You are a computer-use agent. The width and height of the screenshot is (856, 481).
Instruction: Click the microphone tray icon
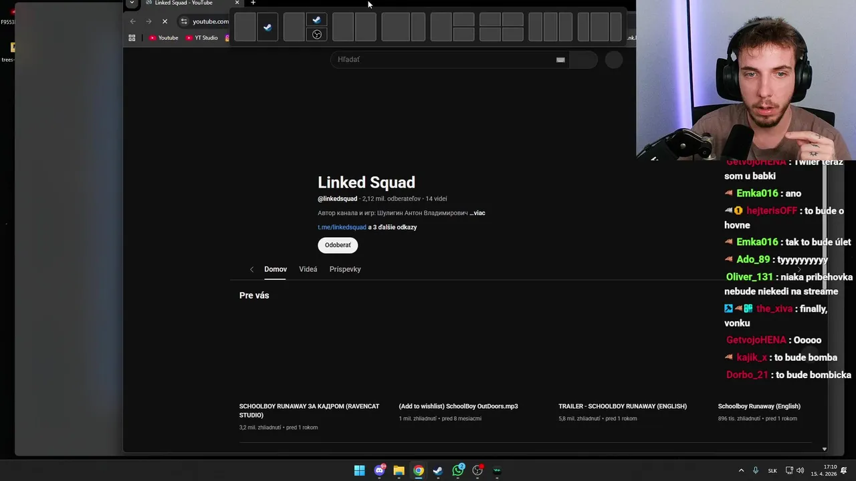(756, 470)
